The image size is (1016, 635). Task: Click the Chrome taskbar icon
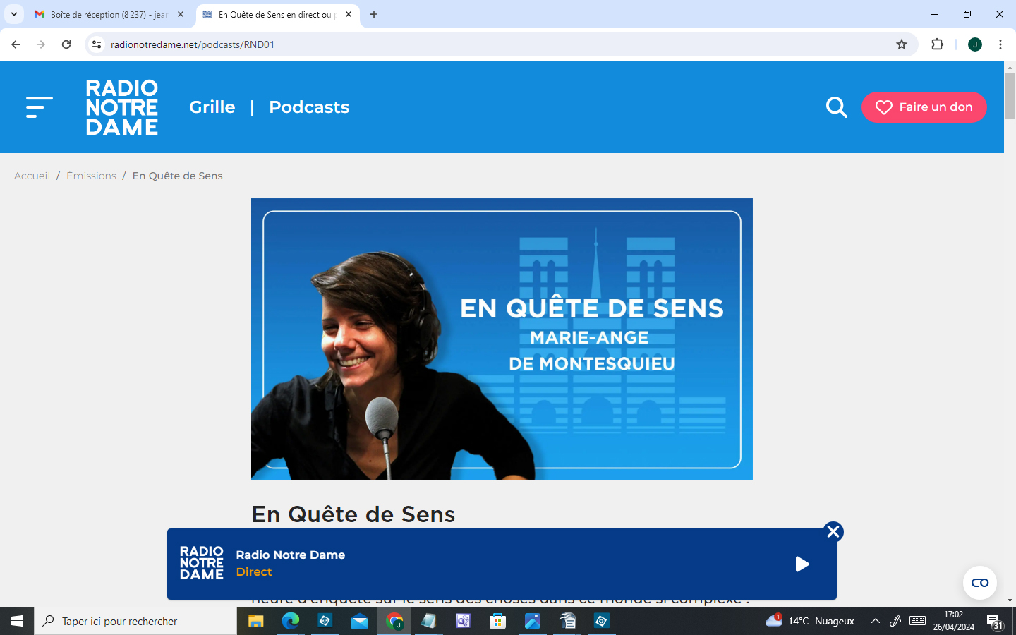click(394, 621)
